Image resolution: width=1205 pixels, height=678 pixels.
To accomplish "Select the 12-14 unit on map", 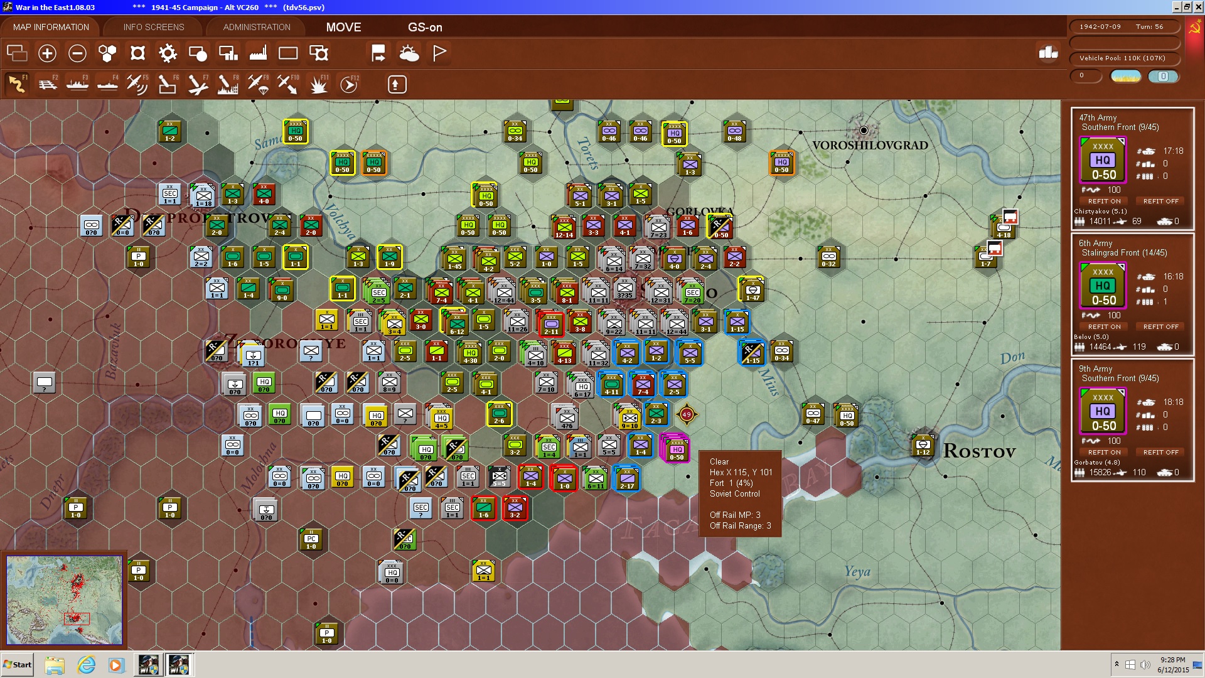I will pyautogui.click(x=564, y=227).
